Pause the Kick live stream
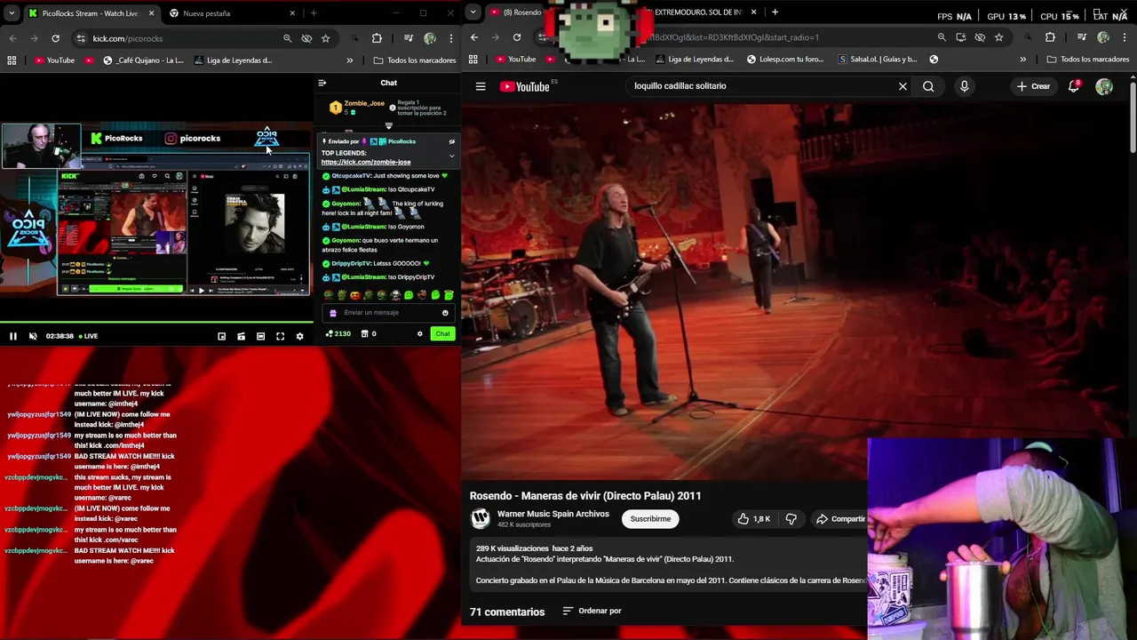1137x640 pixels. point(13,336)
